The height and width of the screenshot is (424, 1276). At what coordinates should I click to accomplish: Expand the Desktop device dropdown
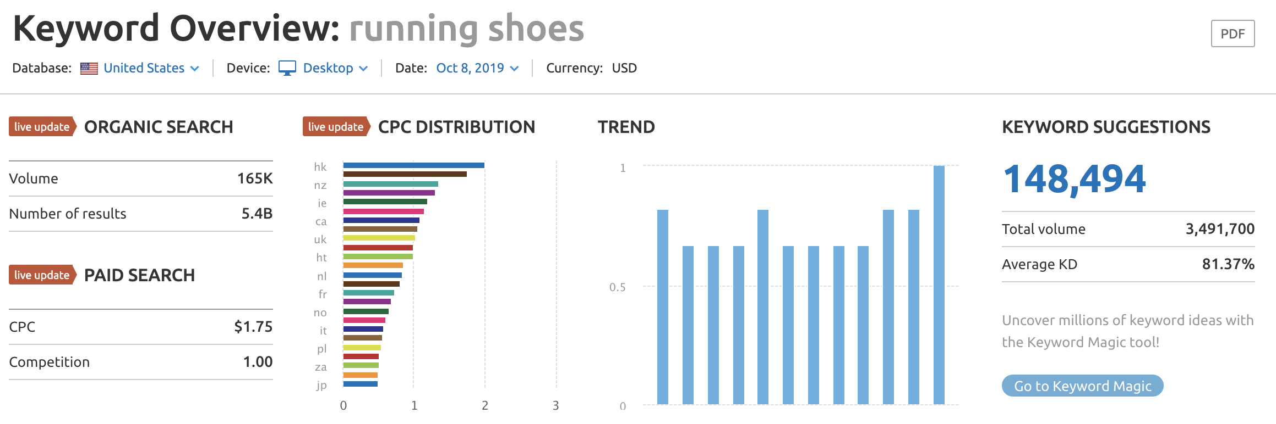[x=335, y=68]
